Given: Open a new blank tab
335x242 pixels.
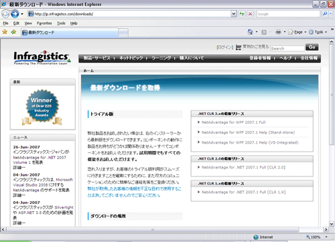Looking at the screenshot, I should pyautogui.click(x=123, y=33).
